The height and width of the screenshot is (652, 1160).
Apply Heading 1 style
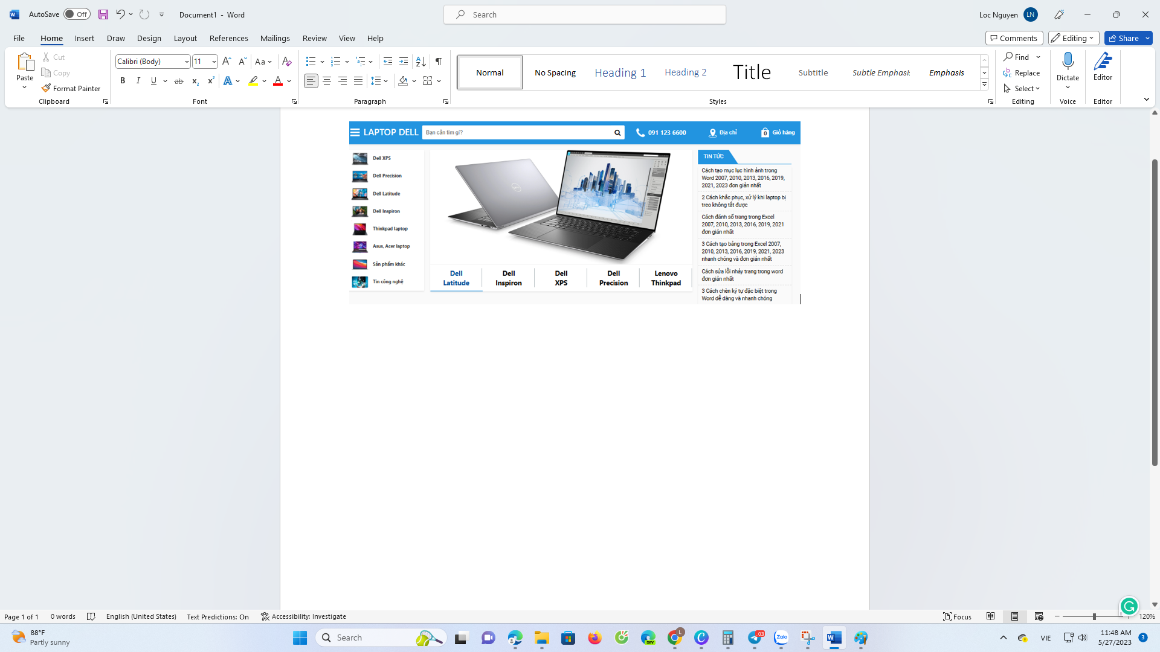(620, 72)
